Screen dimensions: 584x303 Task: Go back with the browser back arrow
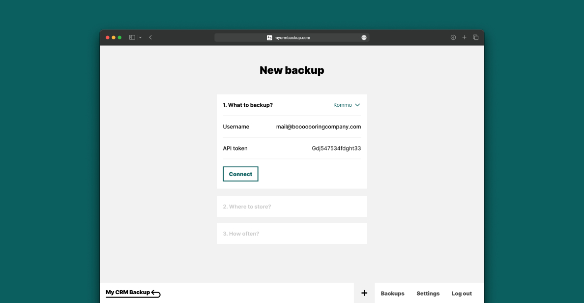click(150, 37)
